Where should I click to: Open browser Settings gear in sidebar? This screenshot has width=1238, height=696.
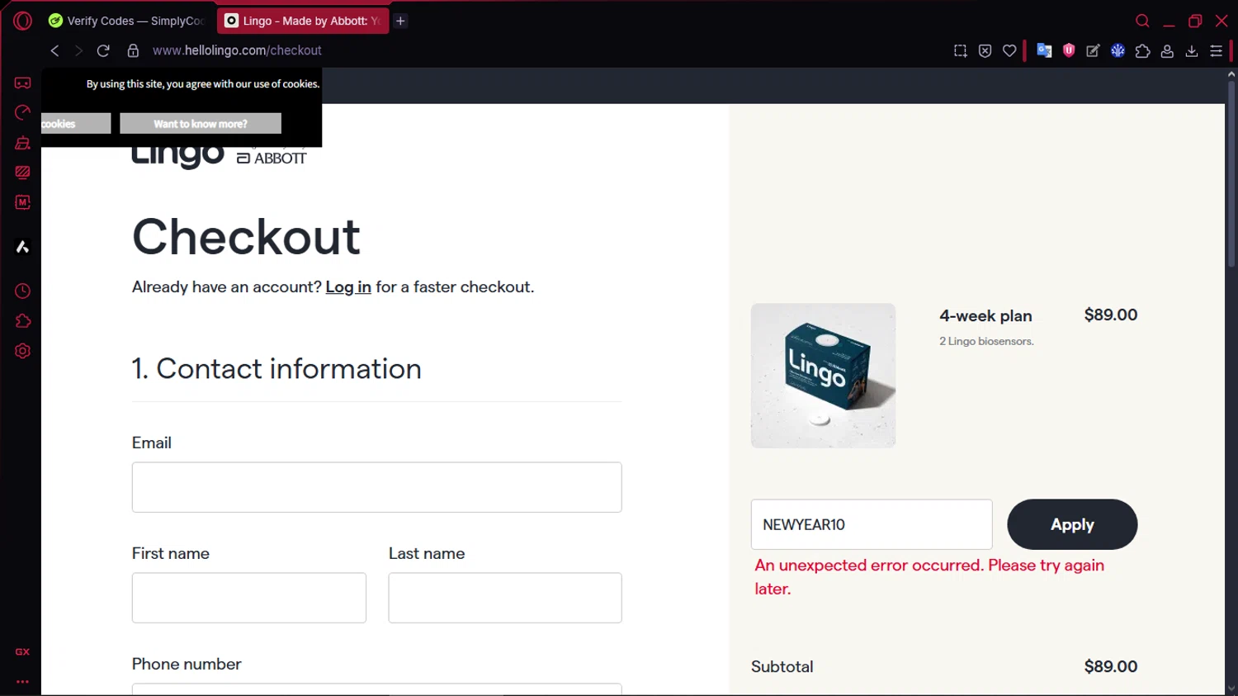coord(22,351)
